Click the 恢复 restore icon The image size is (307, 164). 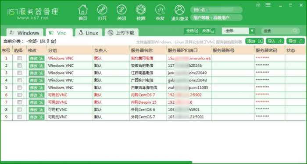(160, 10)
